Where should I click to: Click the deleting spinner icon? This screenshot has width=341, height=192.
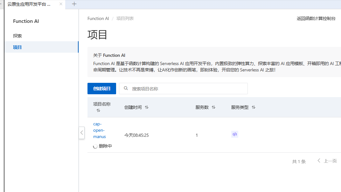(x=95, y=146)
